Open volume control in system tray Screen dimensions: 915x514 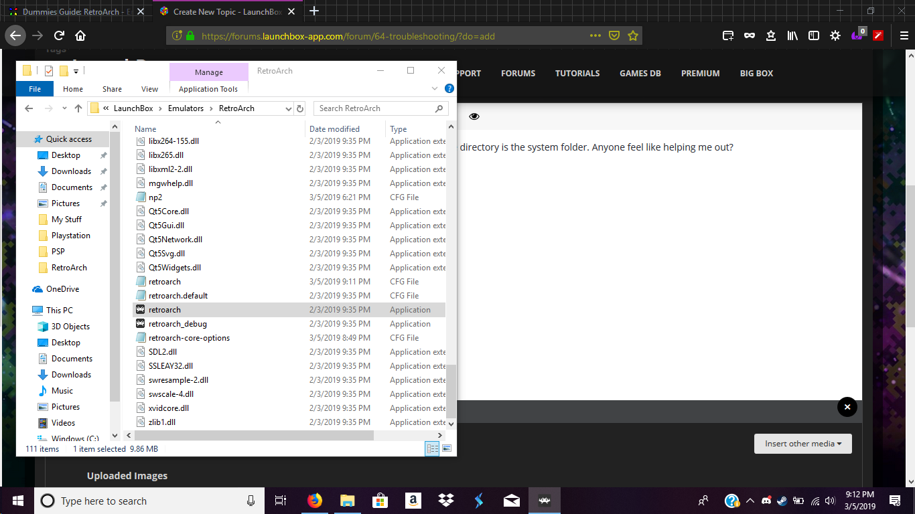[831, 501]
